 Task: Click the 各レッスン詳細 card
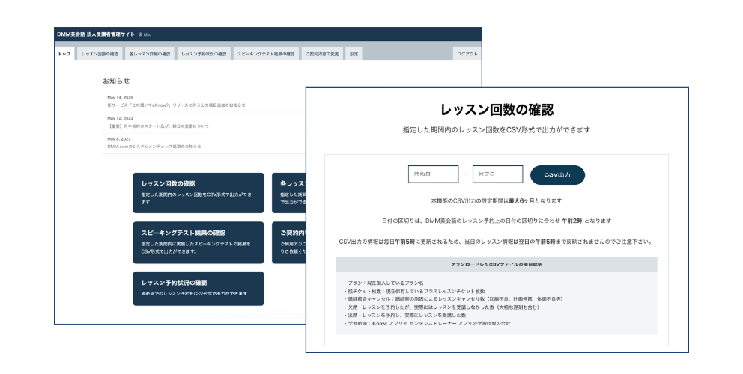pyautogui.click(x=288, y=192)
